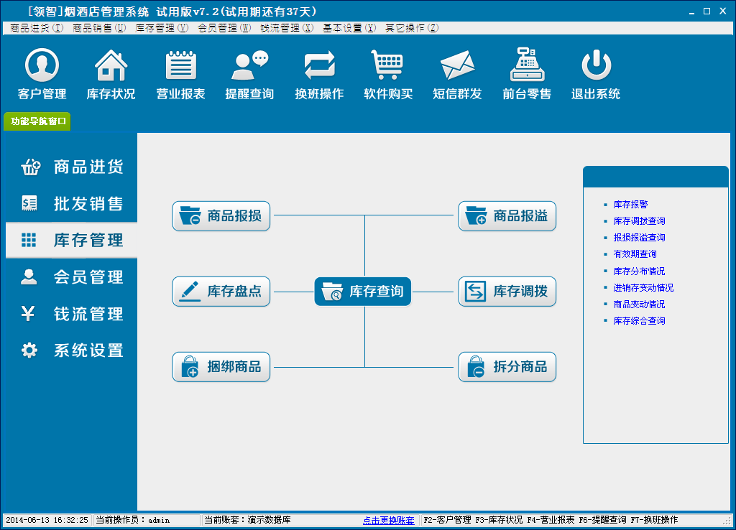This screenshot has height=530, width=736.
Task: Open the 库存调拨 transfer button
Action: 507,292
